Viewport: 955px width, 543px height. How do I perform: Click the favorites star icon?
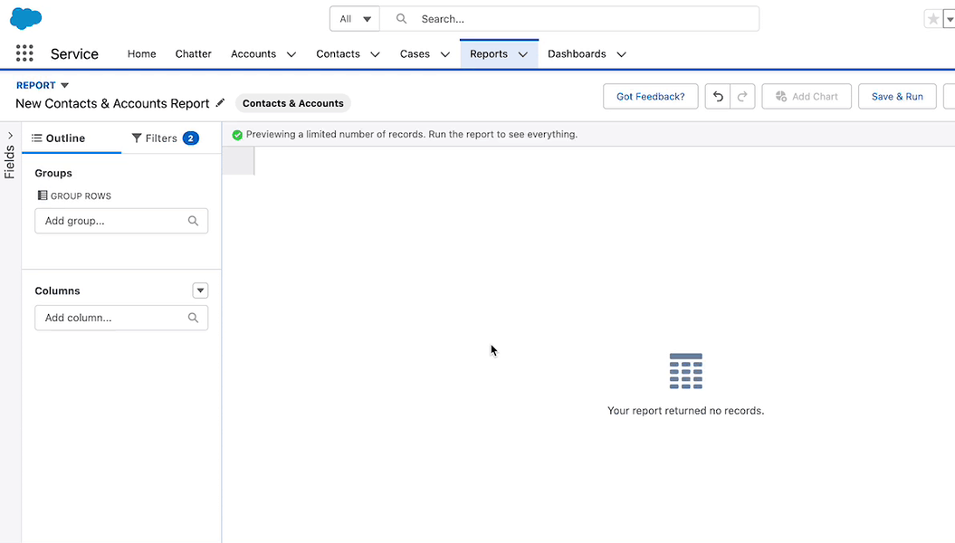point(932,19)
